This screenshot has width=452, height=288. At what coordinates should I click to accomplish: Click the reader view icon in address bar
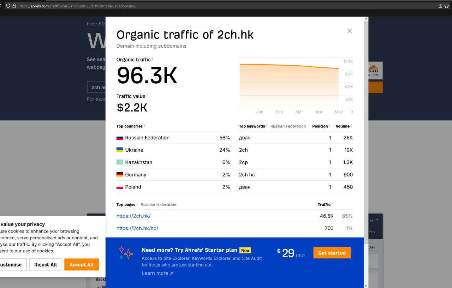click(x=440, y=6)
